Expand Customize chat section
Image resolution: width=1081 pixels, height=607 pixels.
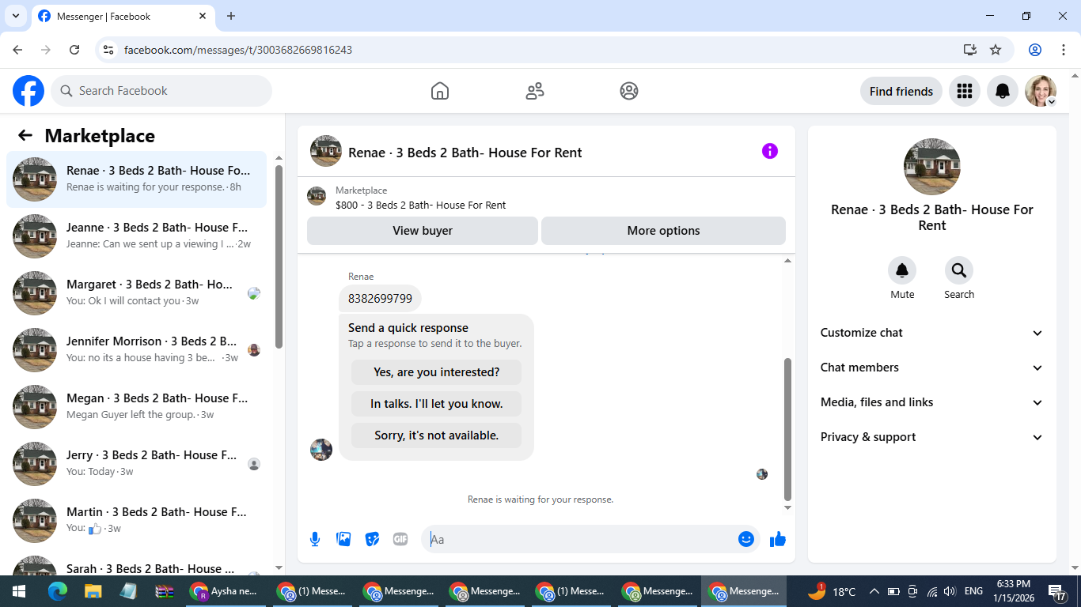coord(932,333)
